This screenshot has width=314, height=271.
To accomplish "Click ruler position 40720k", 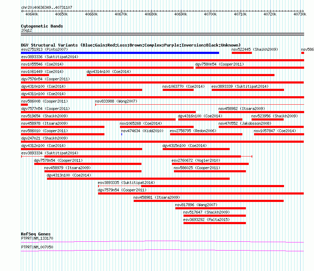I will click(x=270, y=14).
